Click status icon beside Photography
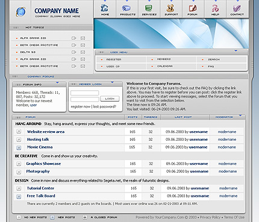 point(19,172)
